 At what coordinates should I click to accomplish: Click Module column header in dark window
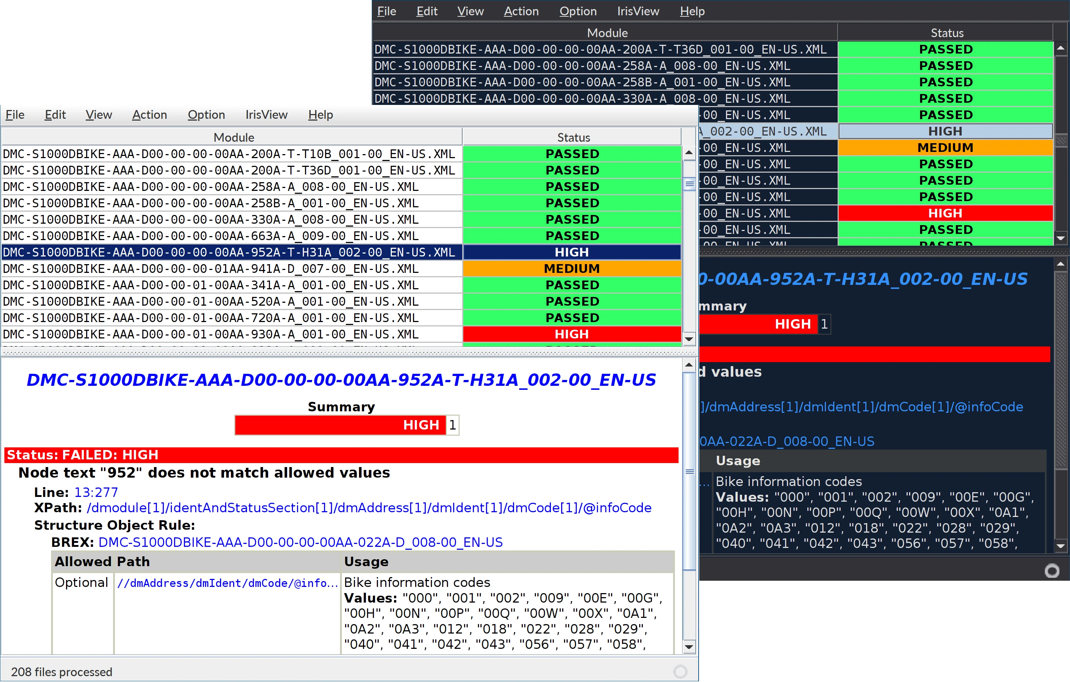point(606,33)
